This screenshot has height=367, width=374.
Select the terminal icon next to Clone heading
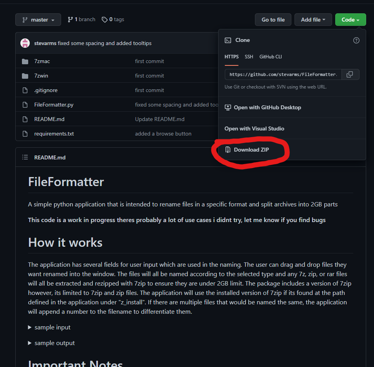pos(228,40)
